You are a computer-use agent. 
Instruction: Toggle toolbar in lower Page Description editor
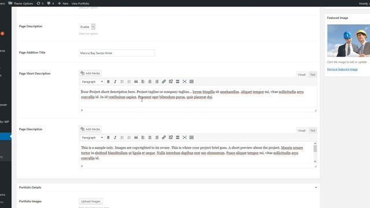pyautogui.click(x=191, y=138)
